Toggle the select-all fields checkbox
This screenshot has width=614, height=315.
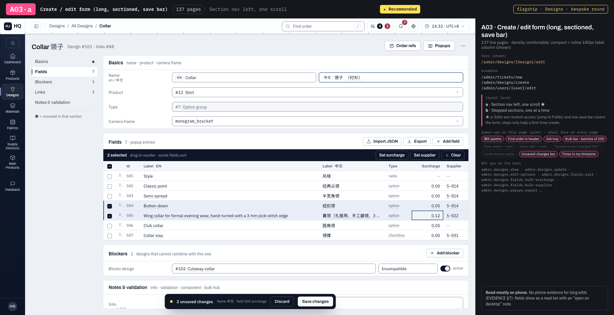coord(110,166)
